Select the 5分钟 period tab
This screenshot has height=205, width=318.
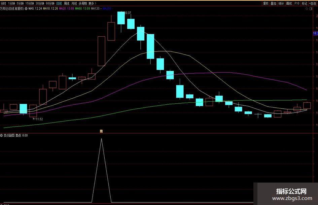click(20, 3)
